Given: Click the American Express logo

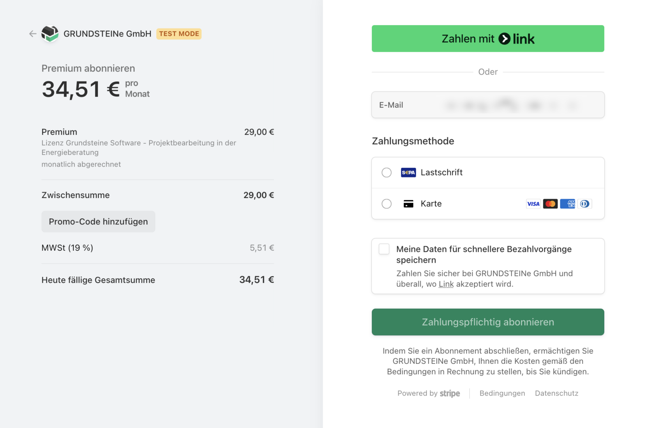Looking at the screenshot, I should click(568, 204).
